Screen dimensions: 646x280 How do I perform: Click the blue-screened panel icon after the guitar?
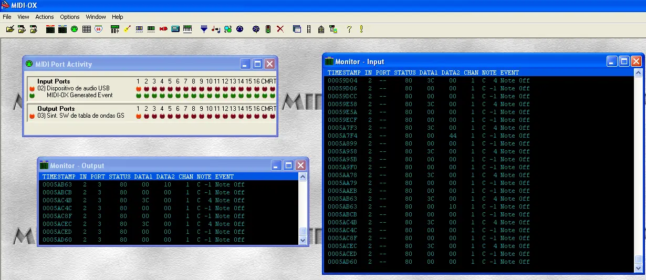(x=140, y=29)
